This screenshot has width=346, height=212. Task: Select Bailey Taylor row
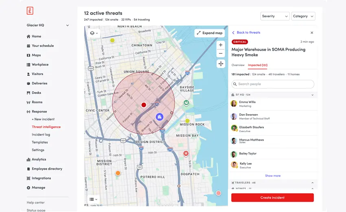(x=274, y=154)
